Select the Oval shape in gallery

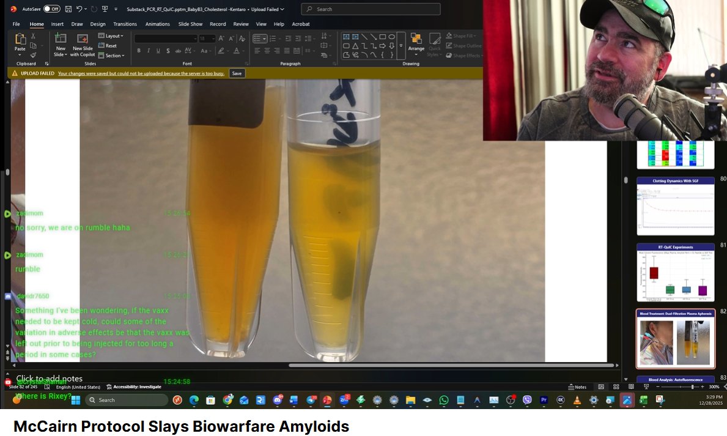coord(392,37)
